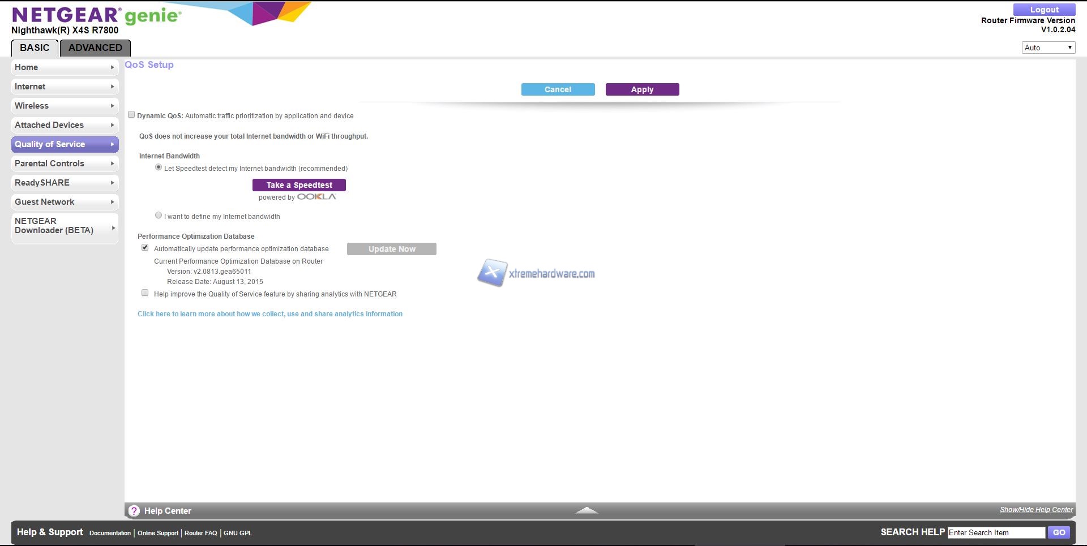Screen dimensions: 1087x546
Task: Expand the ReadySHARE sidebar item
Action: (x=65, y=183)
